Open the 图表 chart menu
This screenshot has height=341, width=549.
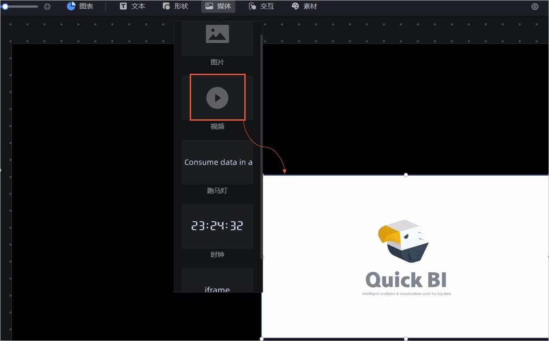(80, 6)
